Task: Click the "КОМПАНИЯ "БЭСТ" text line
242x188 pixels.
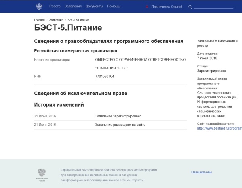Action: point(112,68)
